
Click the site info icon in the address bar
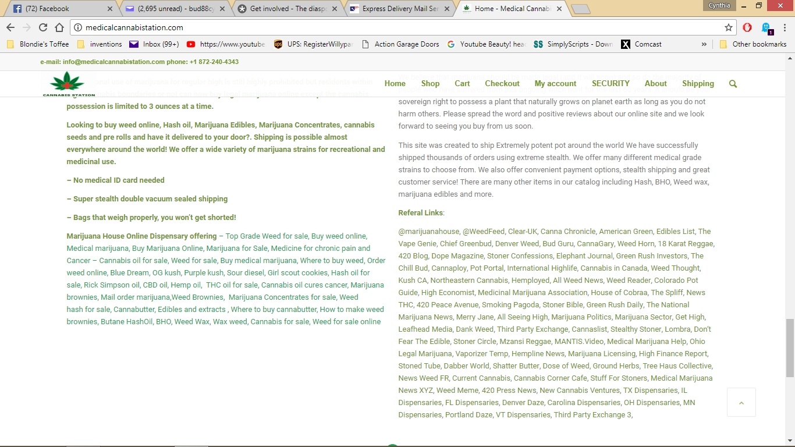[77, 27]
